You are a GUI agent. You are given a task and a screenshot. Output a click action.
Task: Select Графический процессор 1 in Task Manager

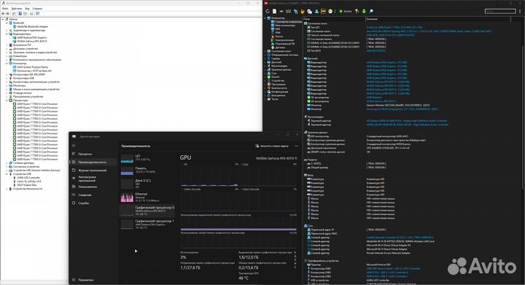(x=147, y=224)
